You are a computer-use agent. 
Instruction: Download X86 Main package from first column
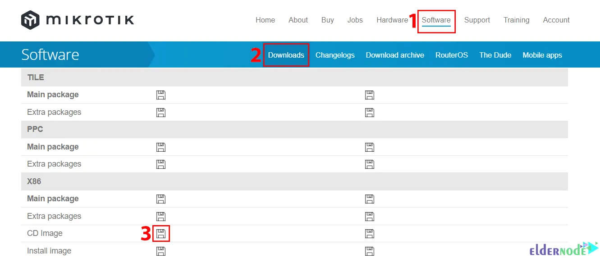(161, 199)
